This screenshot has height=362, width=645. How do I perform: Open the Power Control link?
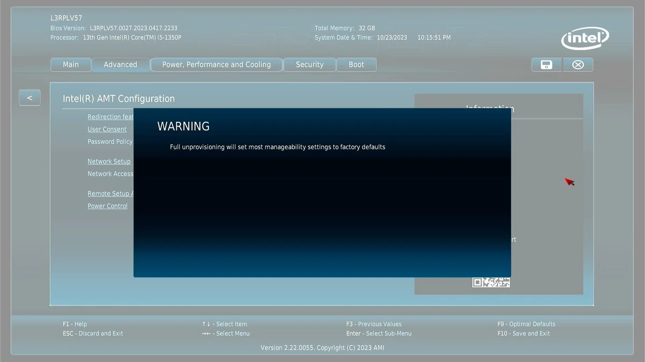coord(107,206)
